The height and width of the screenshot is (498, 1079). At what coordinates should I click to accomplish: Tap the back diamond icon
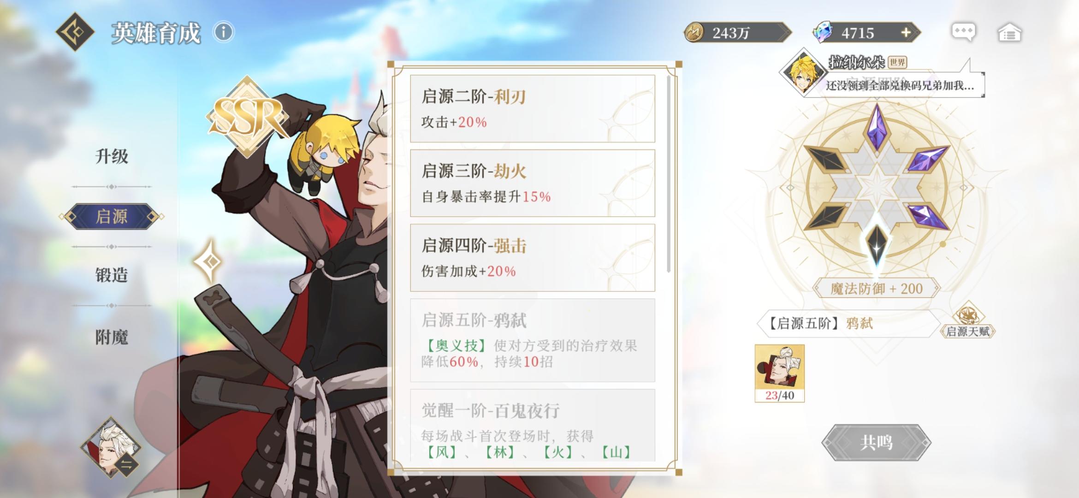tap(75, 32)
